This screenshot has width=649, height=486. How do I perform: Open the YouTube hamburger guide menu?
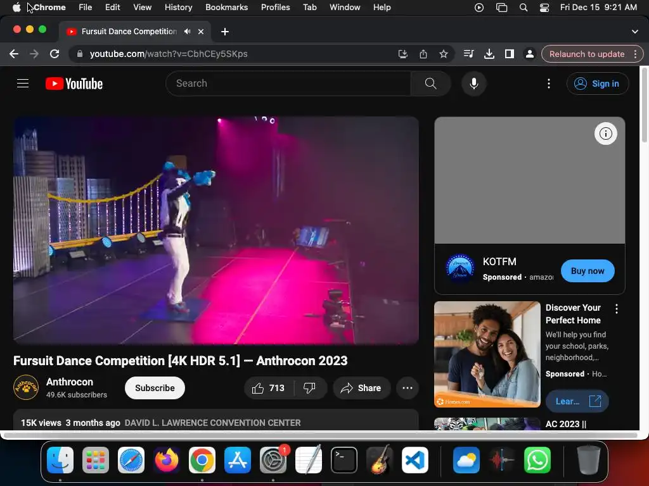tap(23, 84)
